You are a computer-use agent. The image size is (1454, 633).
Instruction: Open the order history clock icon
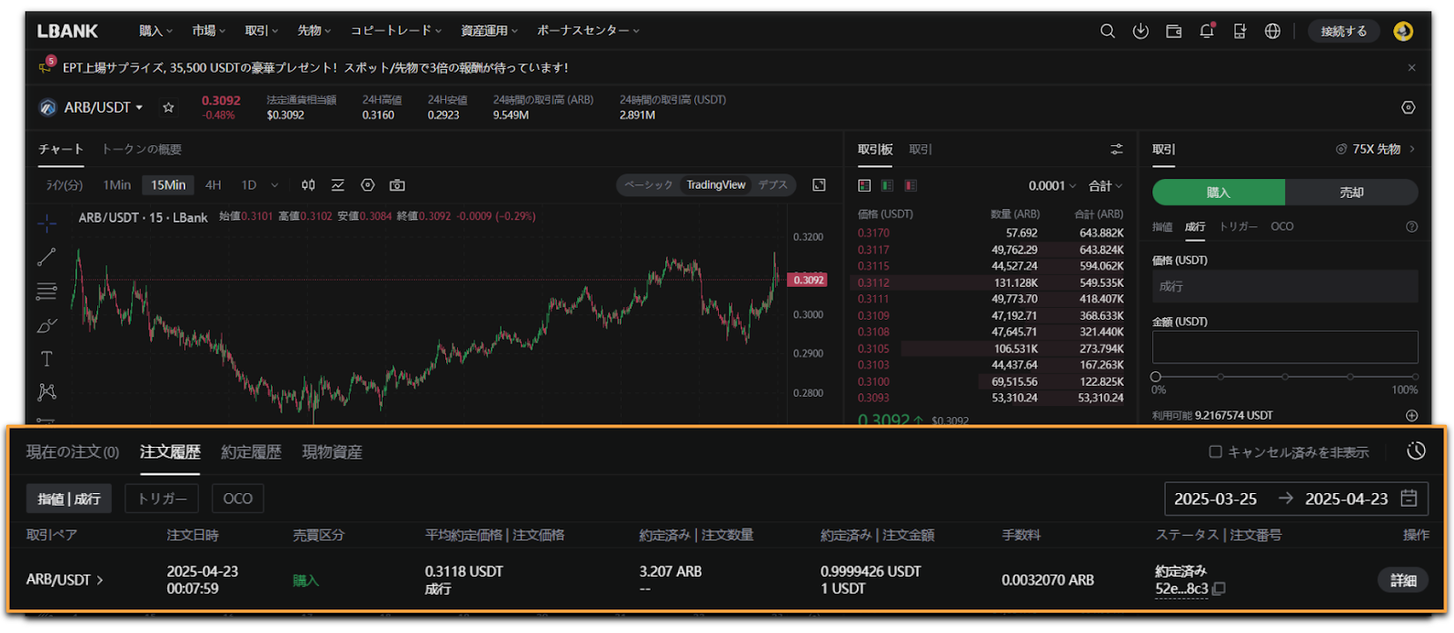pos(1415,451)
